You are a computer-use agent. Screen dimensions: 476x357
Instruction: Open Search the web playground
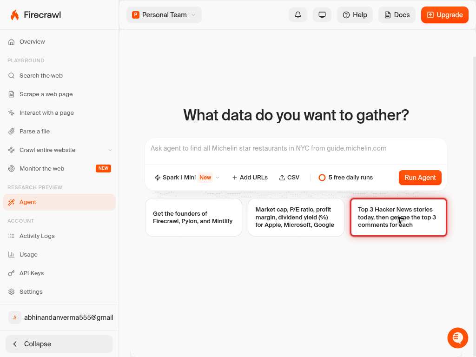(x=59, y=76)
